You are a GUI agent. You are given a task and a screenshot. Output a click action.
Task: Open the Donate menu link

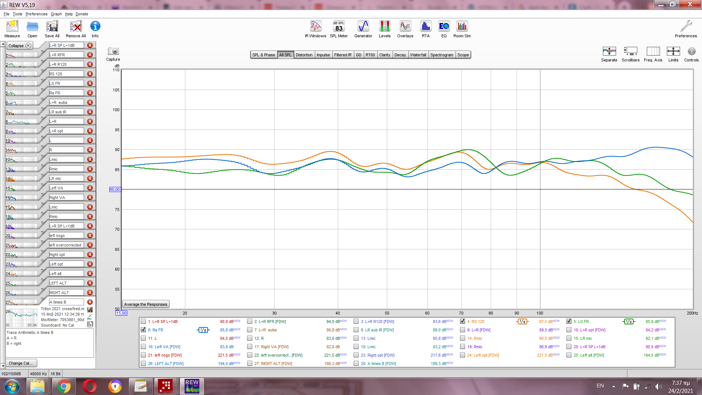pyautogui.click(x=82, y=14)
